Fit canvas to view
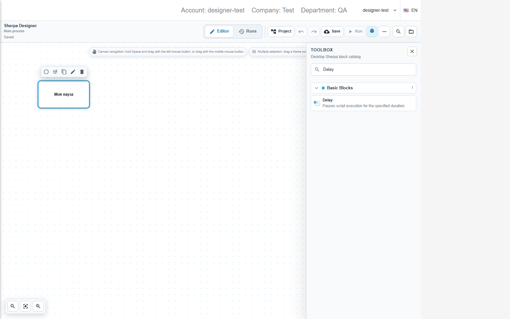The width and height of the screenshot is (510, 319). pos(25,306)
